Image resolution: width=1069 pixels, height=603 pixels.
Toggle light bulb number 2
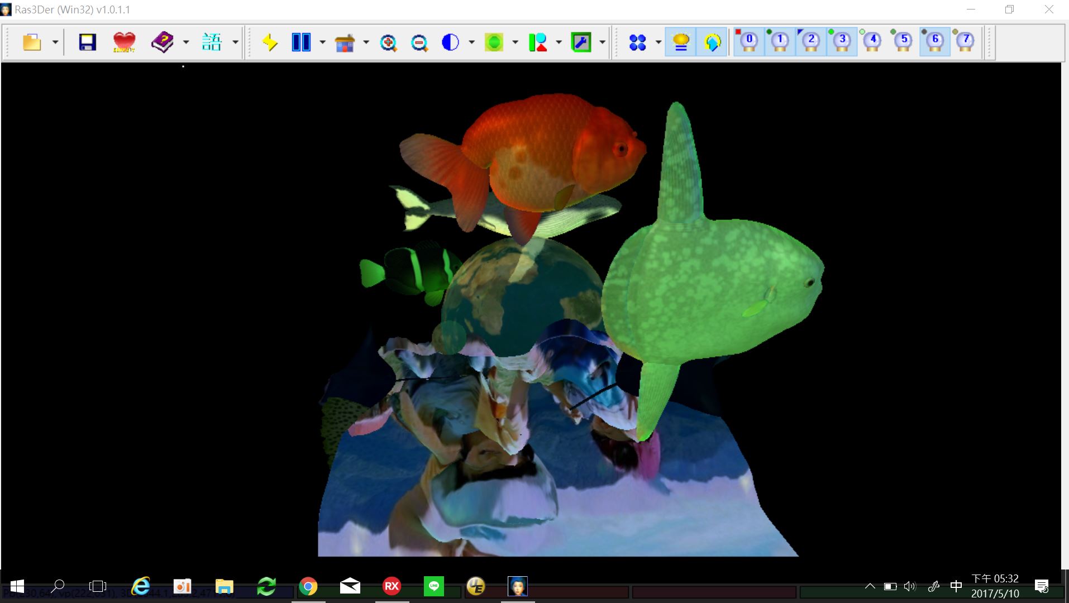coord(811,42)
